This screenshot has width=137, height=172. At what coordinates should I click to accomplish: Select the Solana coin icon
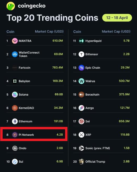(15, 94)
